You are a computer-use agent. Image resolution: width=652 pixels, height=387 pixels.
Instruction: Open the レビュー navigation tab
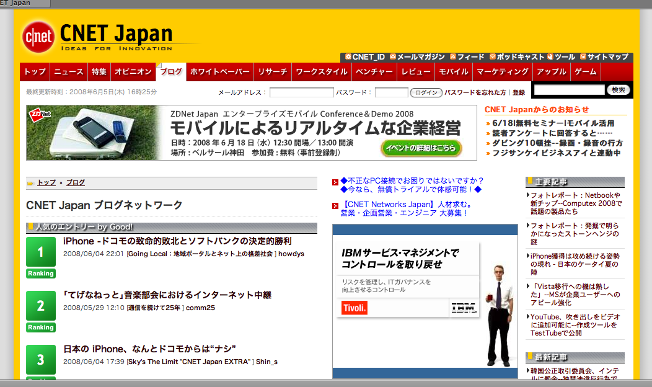point(416,71)
